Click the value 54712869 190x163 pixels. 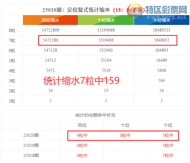[x=50, y=30]
